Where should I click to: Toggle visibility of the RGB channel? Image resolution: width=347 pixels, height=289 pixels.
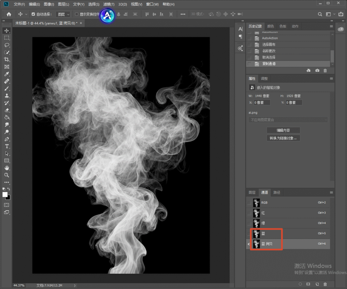(x=249, y=203)
